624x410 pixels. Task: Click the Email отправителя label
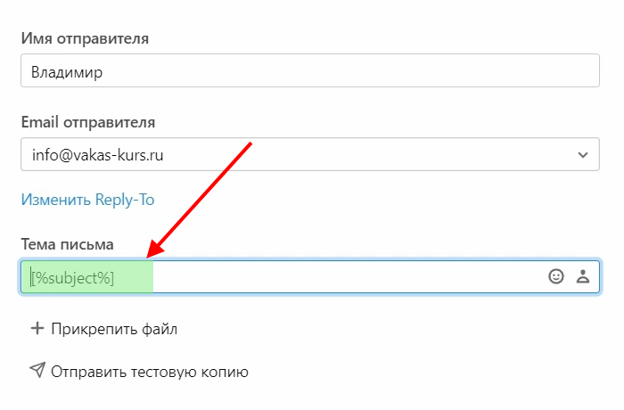tap(88, 122)
